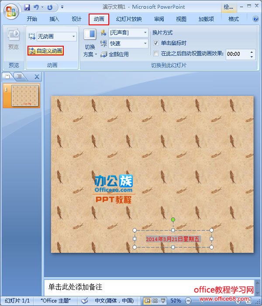Enable 在此之后自动设置动画效果 checkbox
Viewport: 262px width, 306px height.
[156, 54]
